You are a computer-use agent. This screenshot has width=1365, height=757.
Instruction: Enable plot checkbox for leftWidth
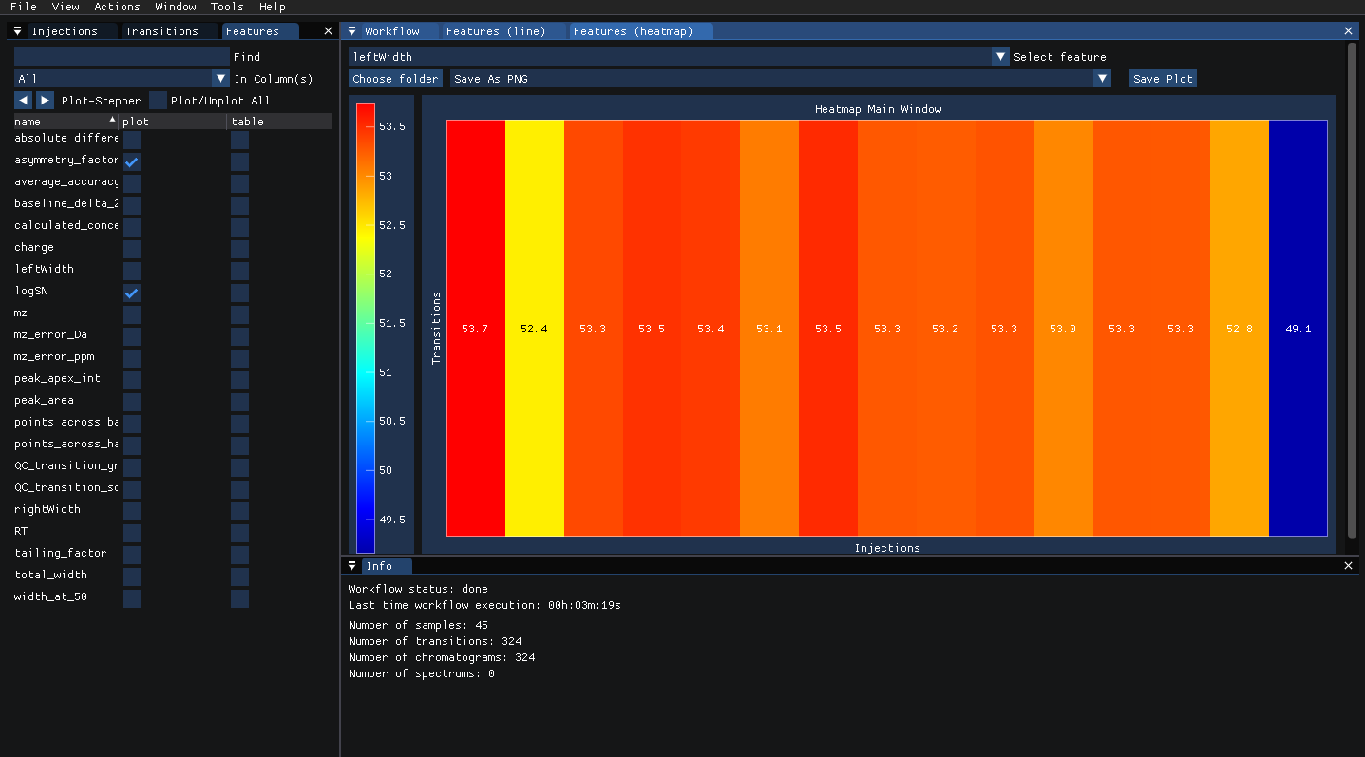pos(132,271)
